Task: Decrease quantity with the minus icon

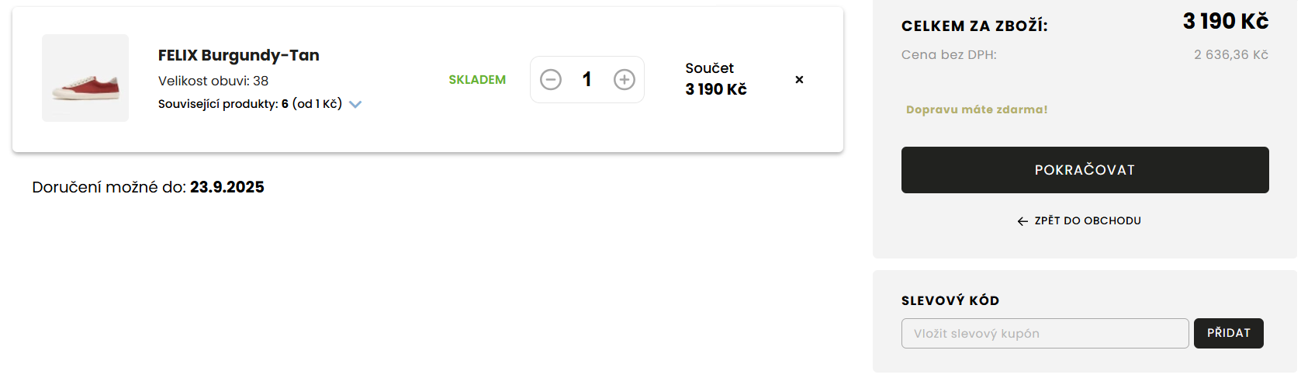Action: coord(551,80)
